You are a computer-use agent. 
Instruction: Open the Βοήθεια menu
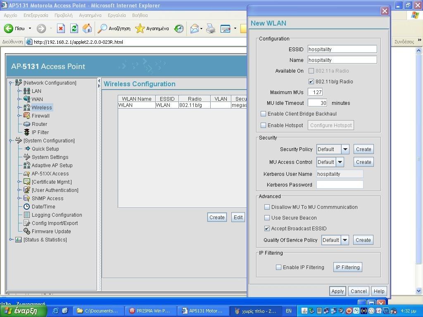tap(140, 15)
